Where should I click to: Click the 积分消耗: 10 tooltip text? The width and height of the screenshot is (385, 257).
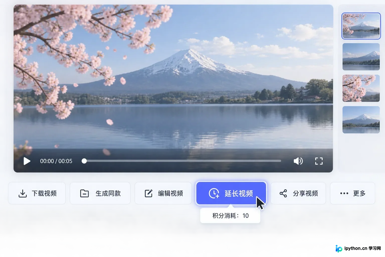pos(230,216)
